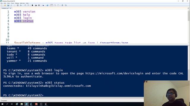The image size is (190, 106).
Task: Collapse the script pane with the chevron
Action: click(188, 8)
